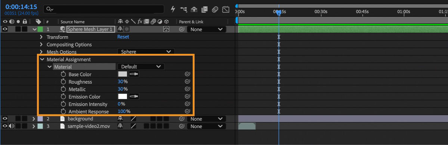Click the Base Color property pick whip
Viewport: 448px width, 145px height.
click(188, 74)
